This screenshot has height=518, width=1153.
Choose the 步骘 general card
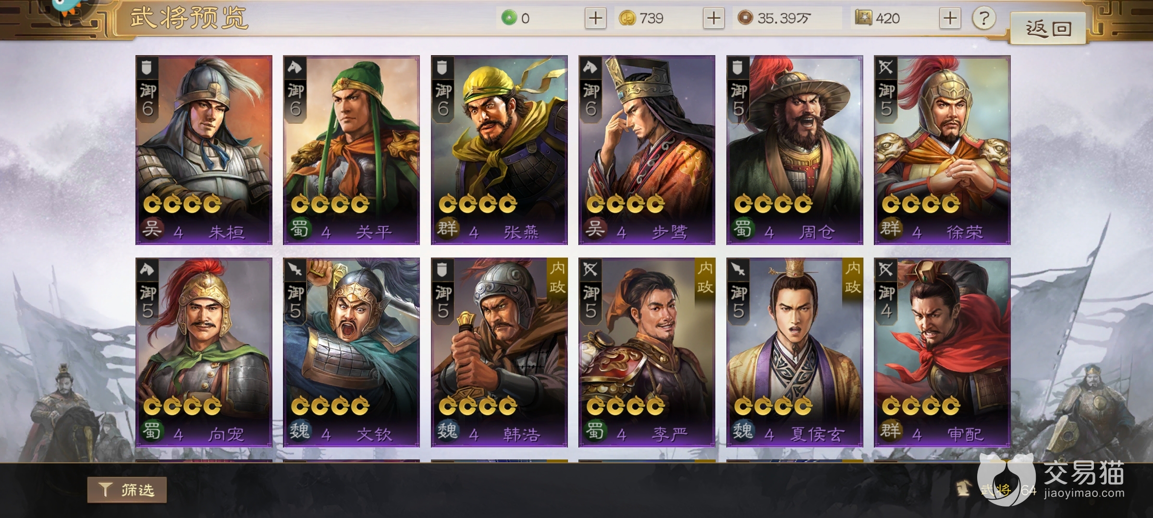point(647,150)
